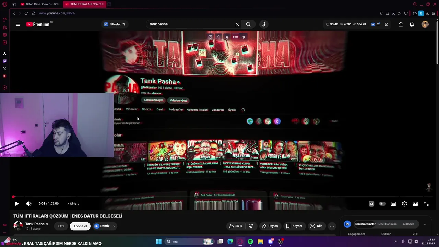Toggle theater mode on the player
Viewport: 439px width, 247px height.
point(415,204)
